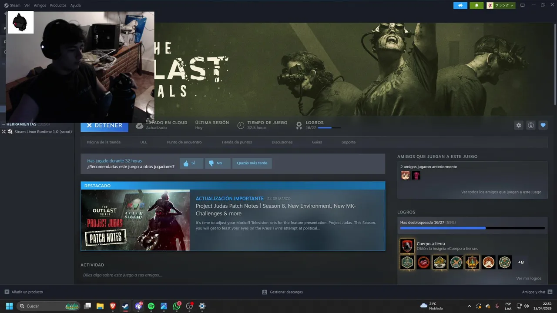Click the second friend avatar
Viewport: 557px width, 313px height.
416,176
